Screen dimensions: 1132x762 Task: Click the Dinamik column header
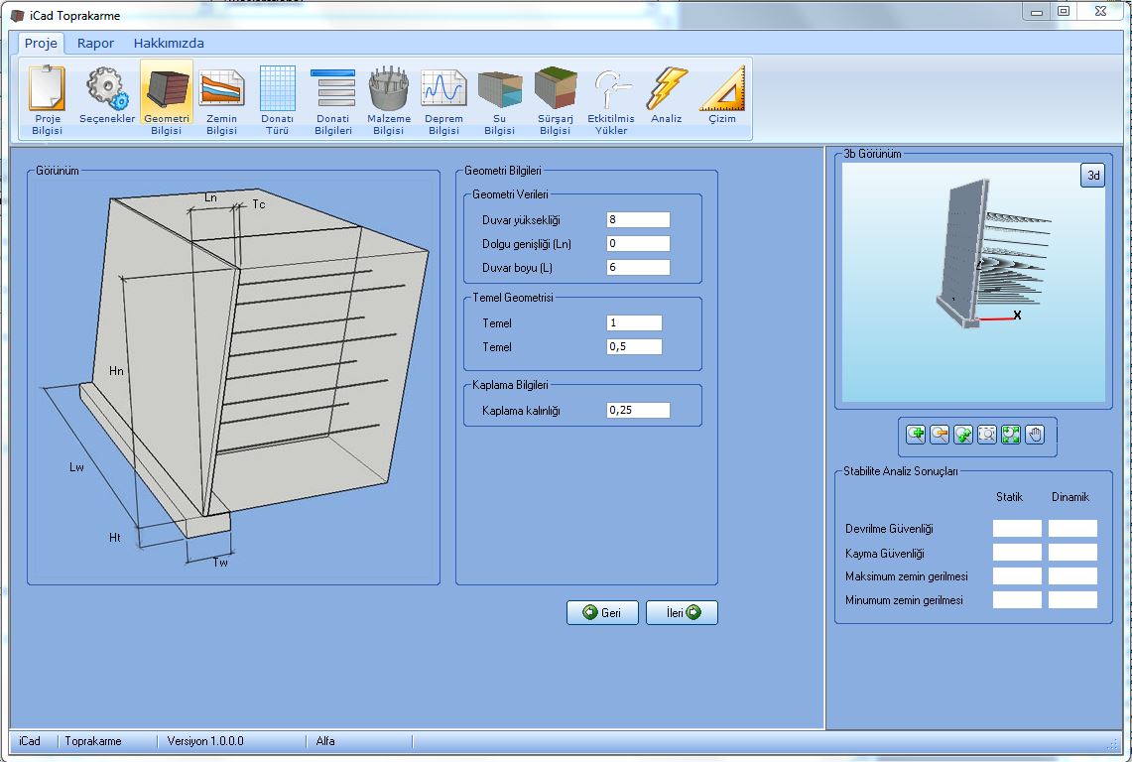1069,497
